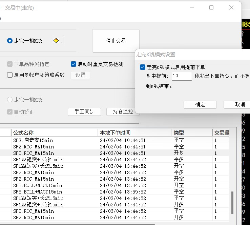Click the 13:59:52 order time cell
Viewport: 250px width, 225px height.
pyautogui.click(x=123, y=192)
